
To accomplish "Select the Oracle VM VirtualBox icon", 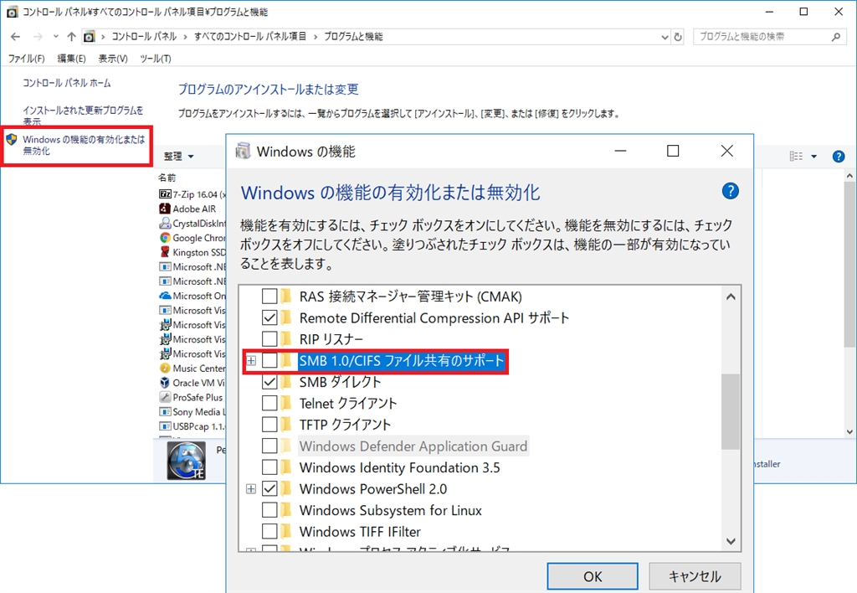I will click(165, 383).
